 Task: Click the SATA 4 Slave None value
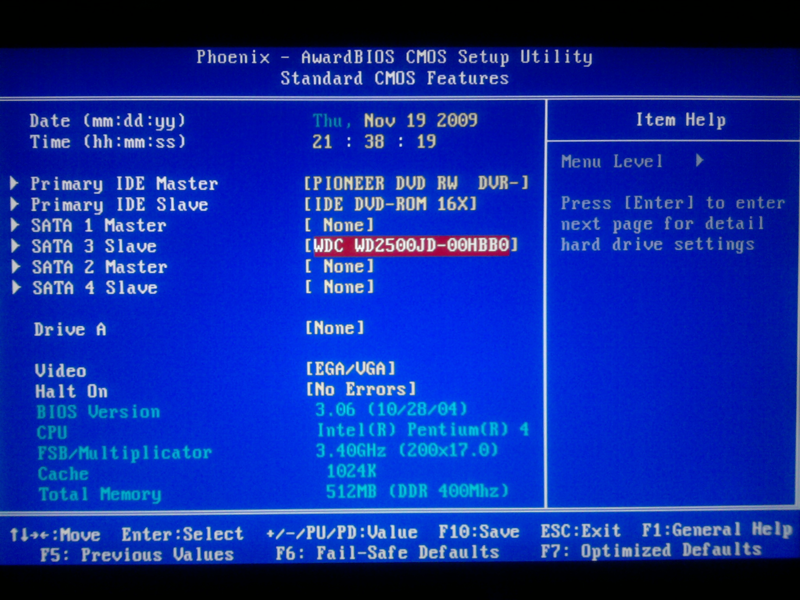pos(340,287)
